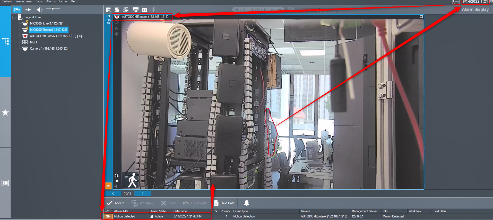Image resolution: width=493 pixels, height=220 pixels.
Task: Click the image pane layout toolbar icon
Action: pos(108,10)
